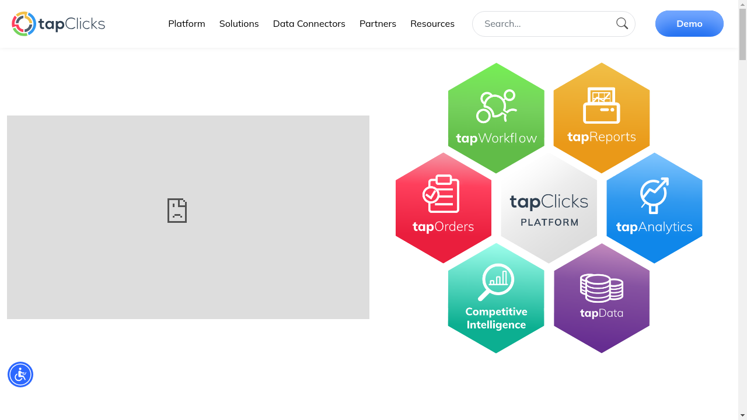The width and height of the screenshot is (747, 420).
Task: Click the magnifying glass search icon
Action: (x=622, y=23)
